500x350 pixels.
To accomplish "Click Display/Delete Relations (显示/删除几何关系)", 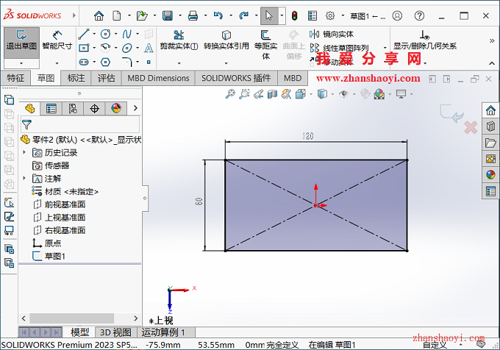I will coord(425,40).
